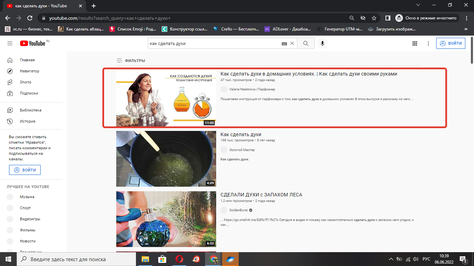
Task: Click the Windows taskbar search box
Action: point(76,259)
